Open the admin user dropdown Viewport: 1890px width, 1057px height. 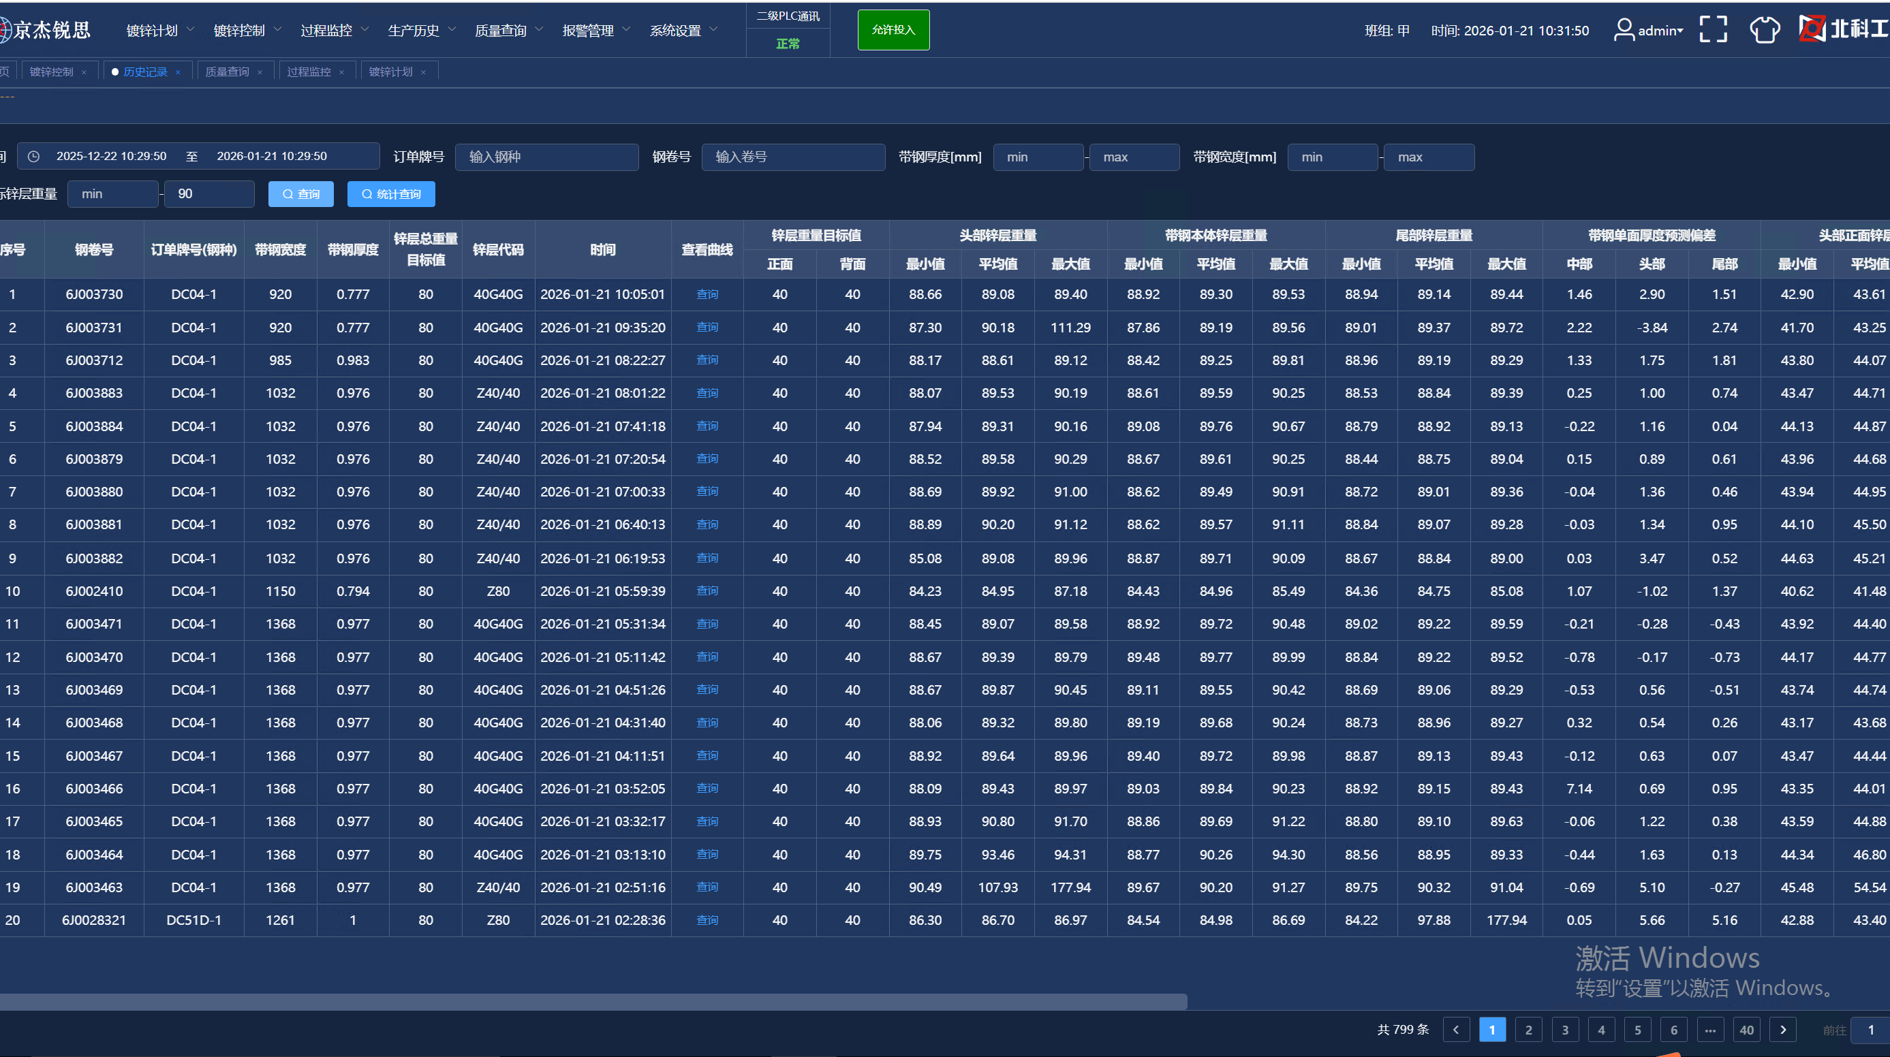coord(1660,30)
